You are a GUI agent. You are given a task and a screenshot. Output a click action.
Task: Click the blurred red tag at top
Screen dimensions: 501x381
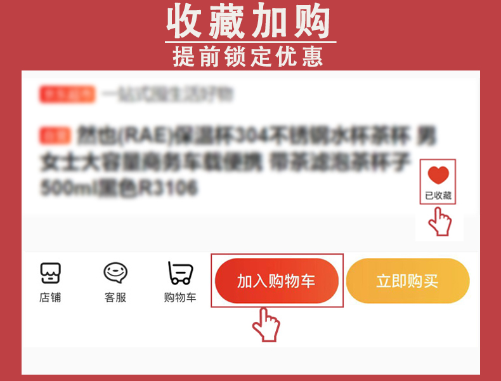click(67, 94)
